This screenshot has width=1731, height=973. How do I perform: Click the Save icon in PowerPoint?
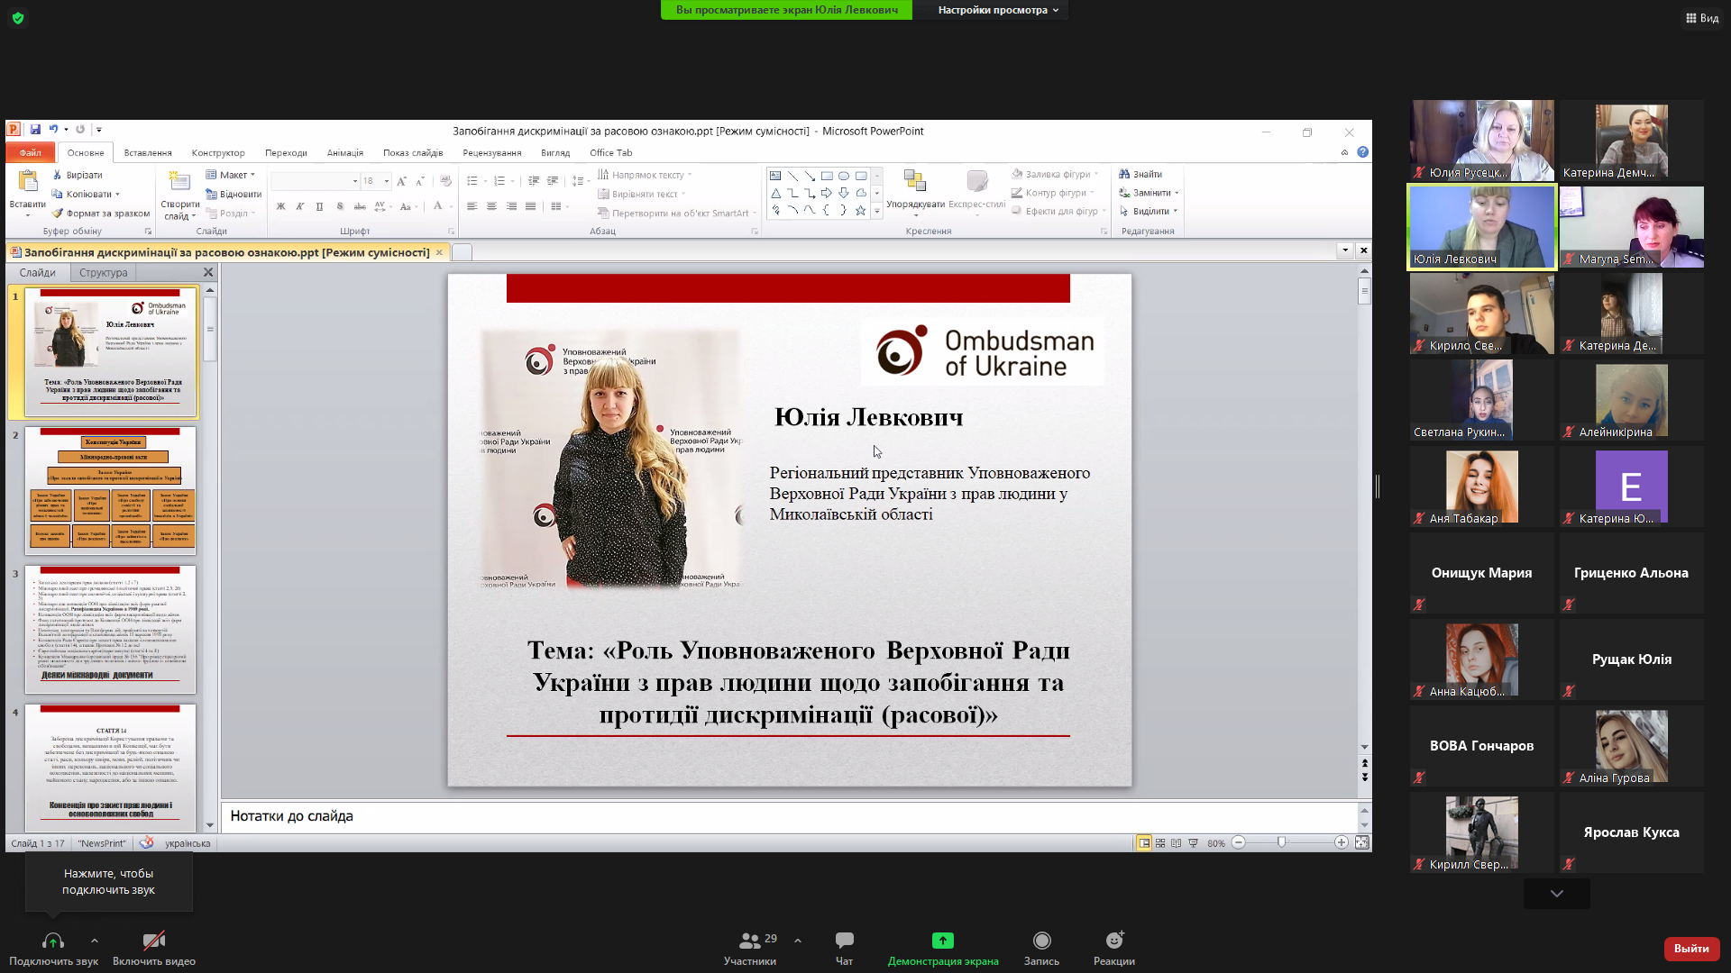coord(35,130)
